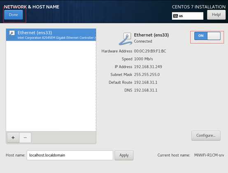Image resolution: width=228 pixels, height=173 pixels.
Task: Click the Hardware Address 00:0C:29:B9:F1:BC value
Action: tap(150, 51)
